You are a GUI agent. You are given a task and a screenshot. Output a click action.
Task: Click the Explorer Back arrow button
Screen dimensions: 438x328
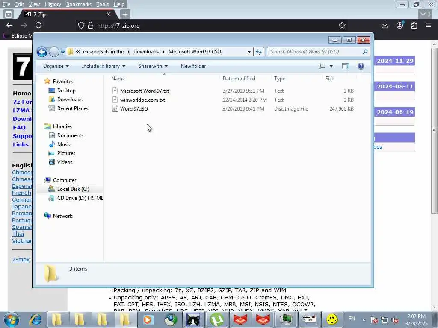(42, 52)
